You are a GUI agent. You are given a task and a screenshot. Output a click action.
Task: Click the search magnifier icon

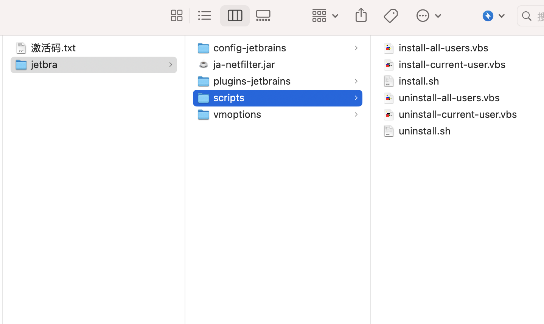tap(527, 16)
